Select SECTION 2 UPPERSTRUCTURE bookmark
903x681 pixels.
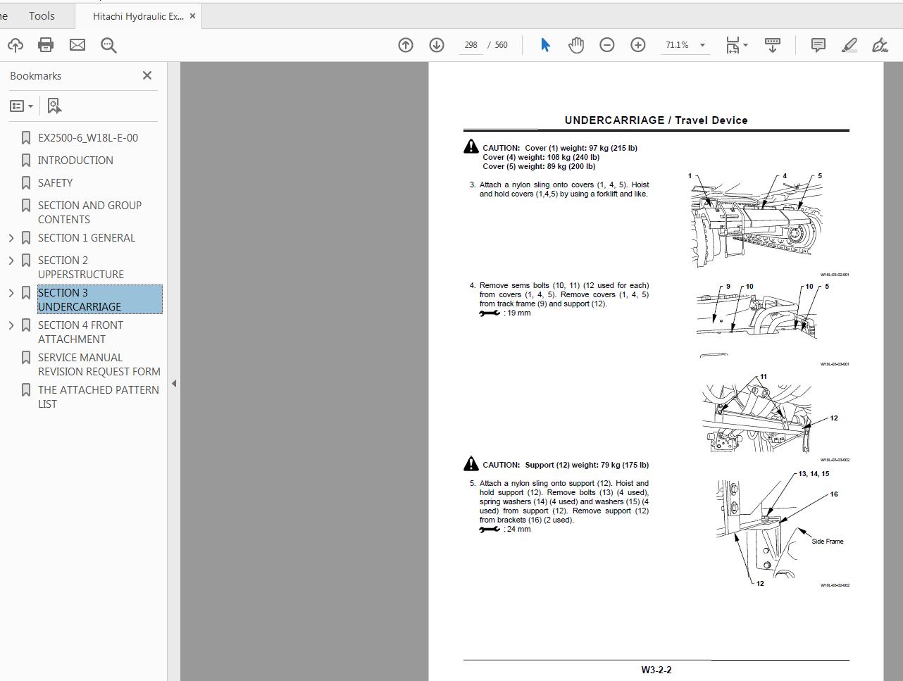tap(81, 268)
